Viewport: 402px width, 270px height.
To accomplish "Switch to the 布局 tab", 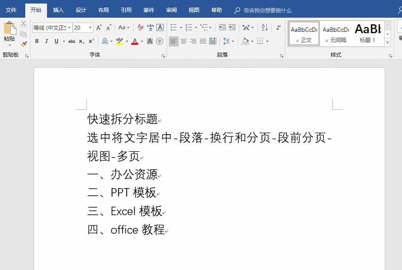I will pos(103,10).
